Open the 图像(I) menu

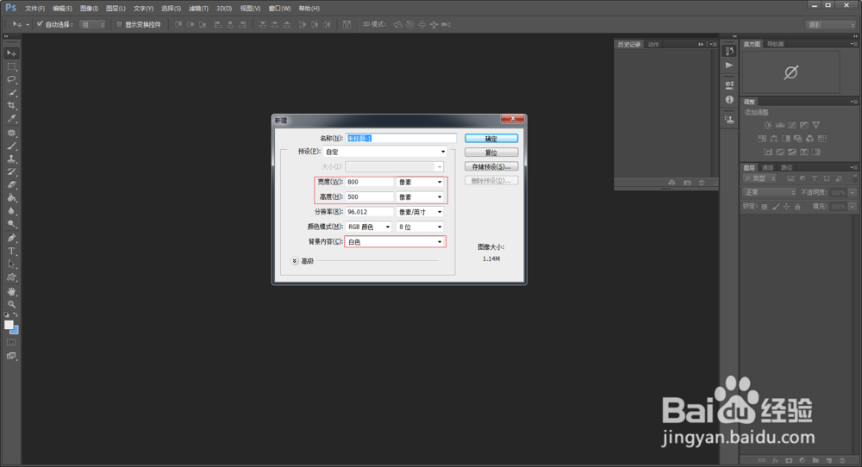tap(89, 9)
